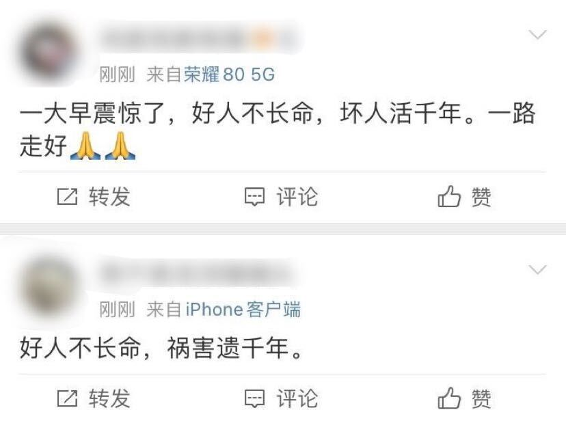The height and width of the screenshot is (421, 566).
Task: Click 评论 label under second post
Action: [x=297, y=398]
